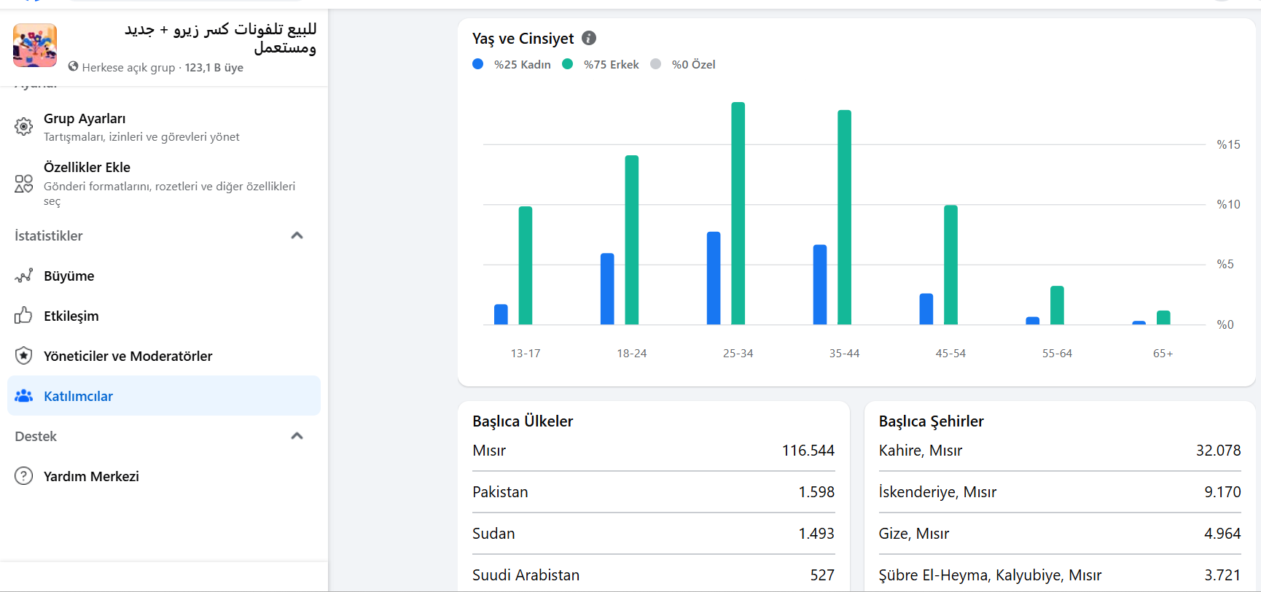Click the green bar for age 25-34
Image resolution: width=1261 pixels, height=592 pixels.
pyautogui.click(x=738, y=213)
